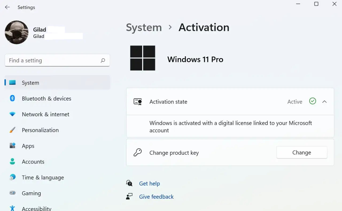The image size is (342, 211).
Task: Click the Find a setting search box
Action: pyautogui.click(x=57, y=61)
